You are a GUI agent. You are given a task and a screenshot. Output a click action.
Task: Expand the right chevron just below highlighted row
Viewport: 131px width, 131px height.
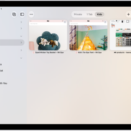click(x=21, y=50)
